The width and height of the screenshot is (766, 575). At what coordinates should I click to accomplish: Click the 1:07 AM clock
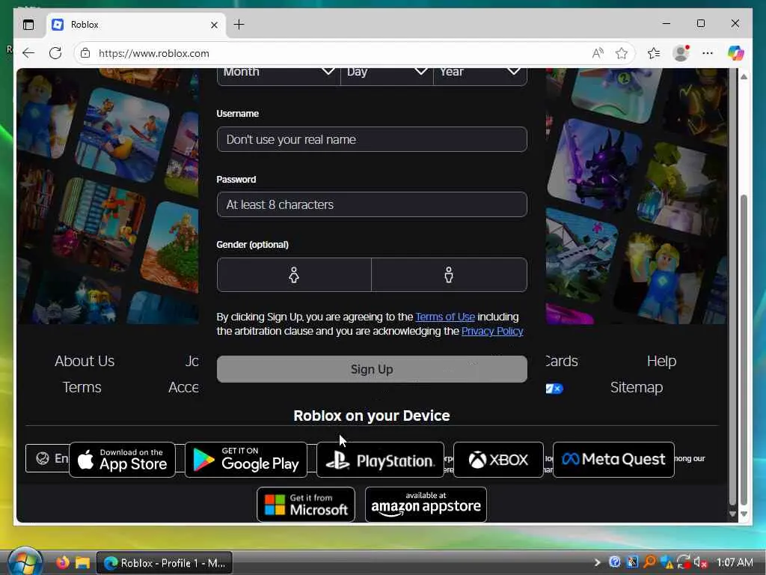point(735,562)
